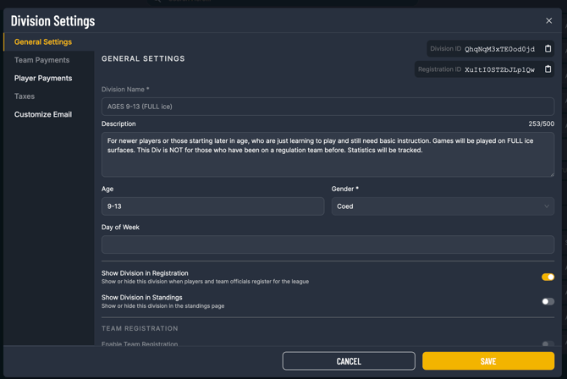Open the Taxes section
Screen dimensions: 567x379
(25, 96)
